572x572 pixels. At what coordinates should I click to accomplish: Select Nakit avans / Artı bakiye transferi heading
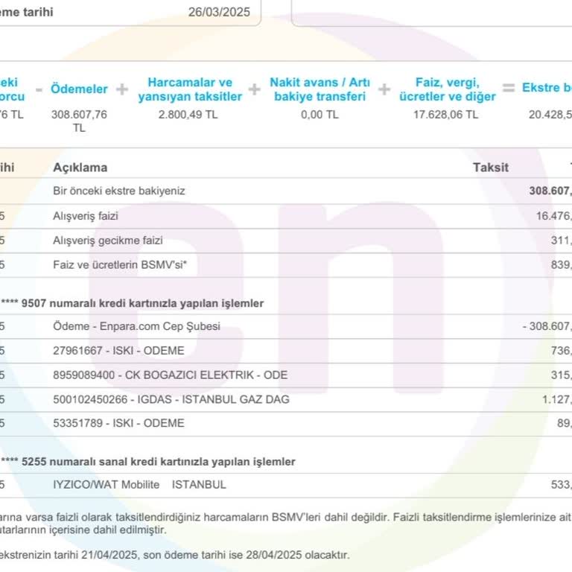(320, 89)
